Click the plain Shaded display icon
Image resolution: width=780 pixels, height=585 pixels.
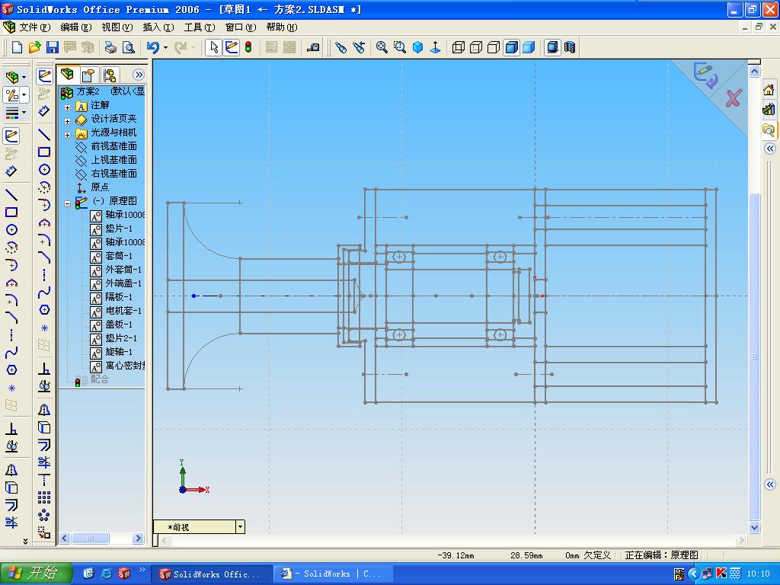(x=529, y=47)
